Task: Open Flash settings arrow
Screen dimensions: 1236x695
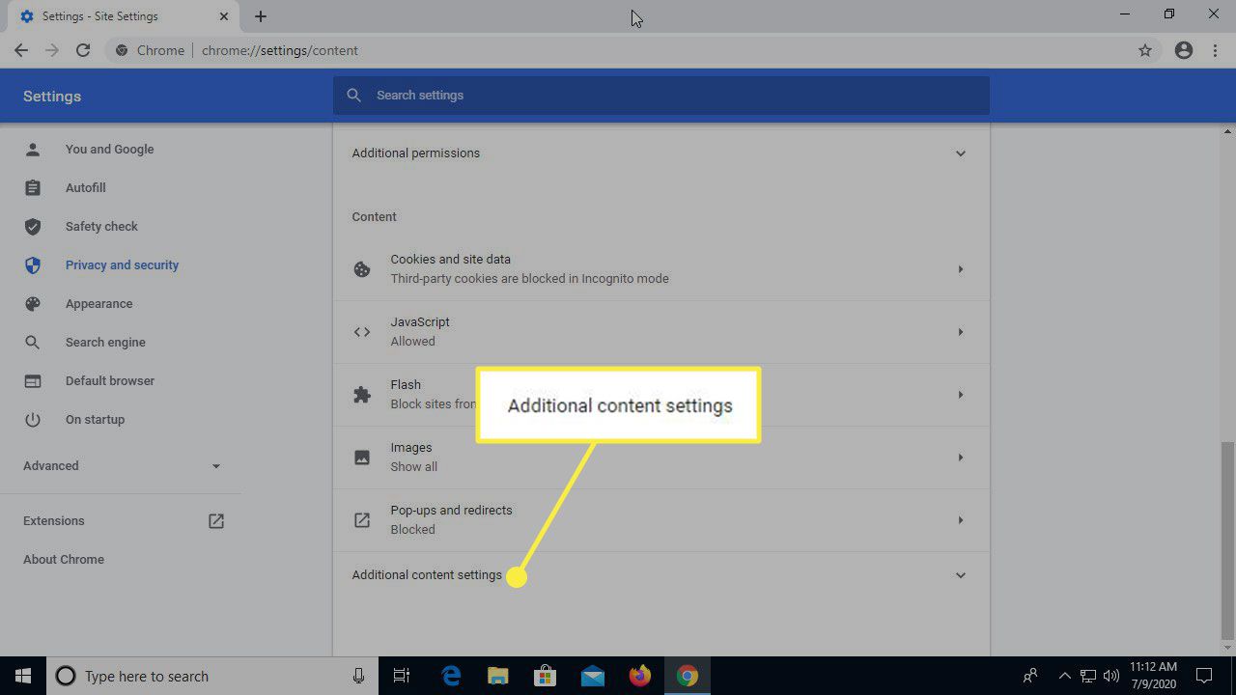Action: point(961,395)
